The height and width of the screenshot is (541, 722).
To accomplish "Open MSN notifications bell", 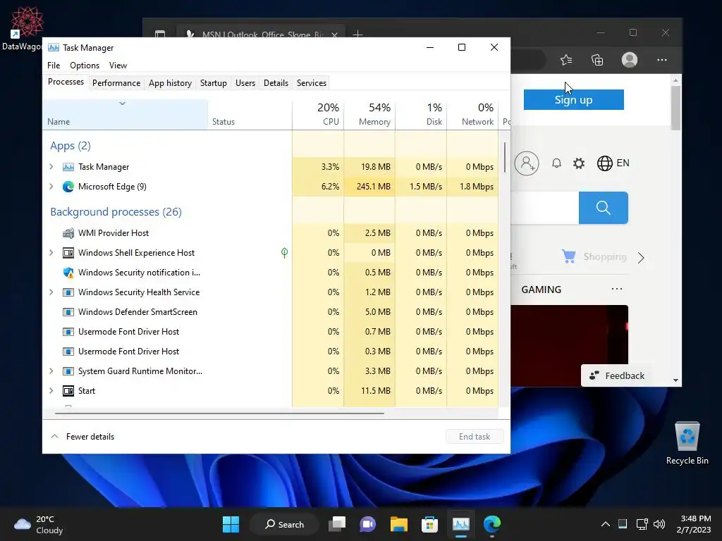I will click(556, 163).
